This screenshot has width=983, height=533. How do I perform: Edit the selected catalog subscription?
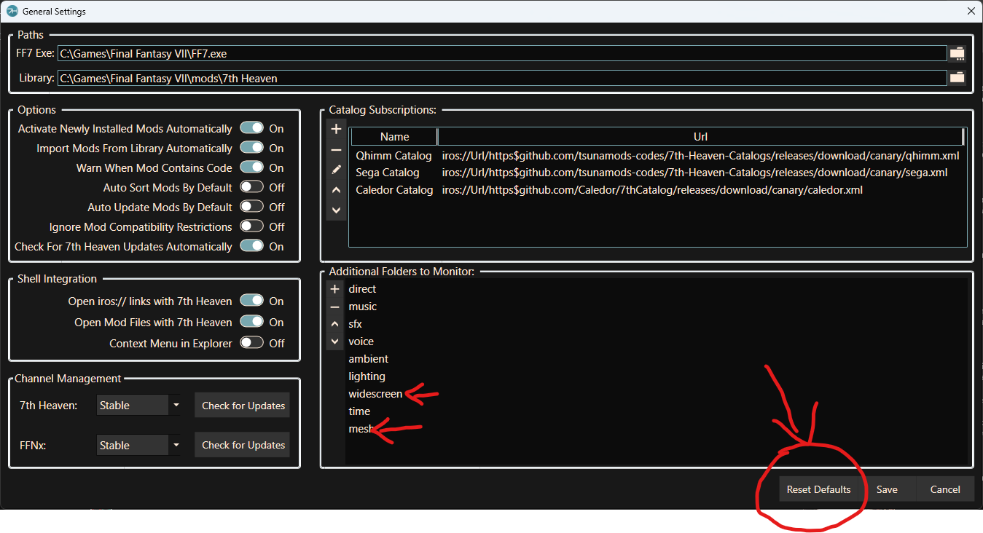[336, 170]
